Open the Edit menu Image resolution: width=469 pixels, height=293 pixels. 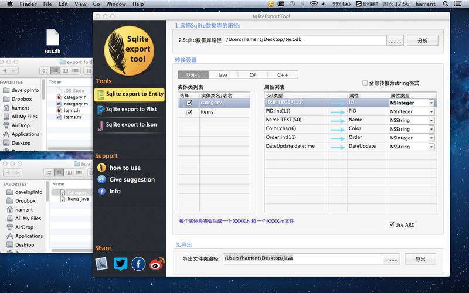click(63, 4)
